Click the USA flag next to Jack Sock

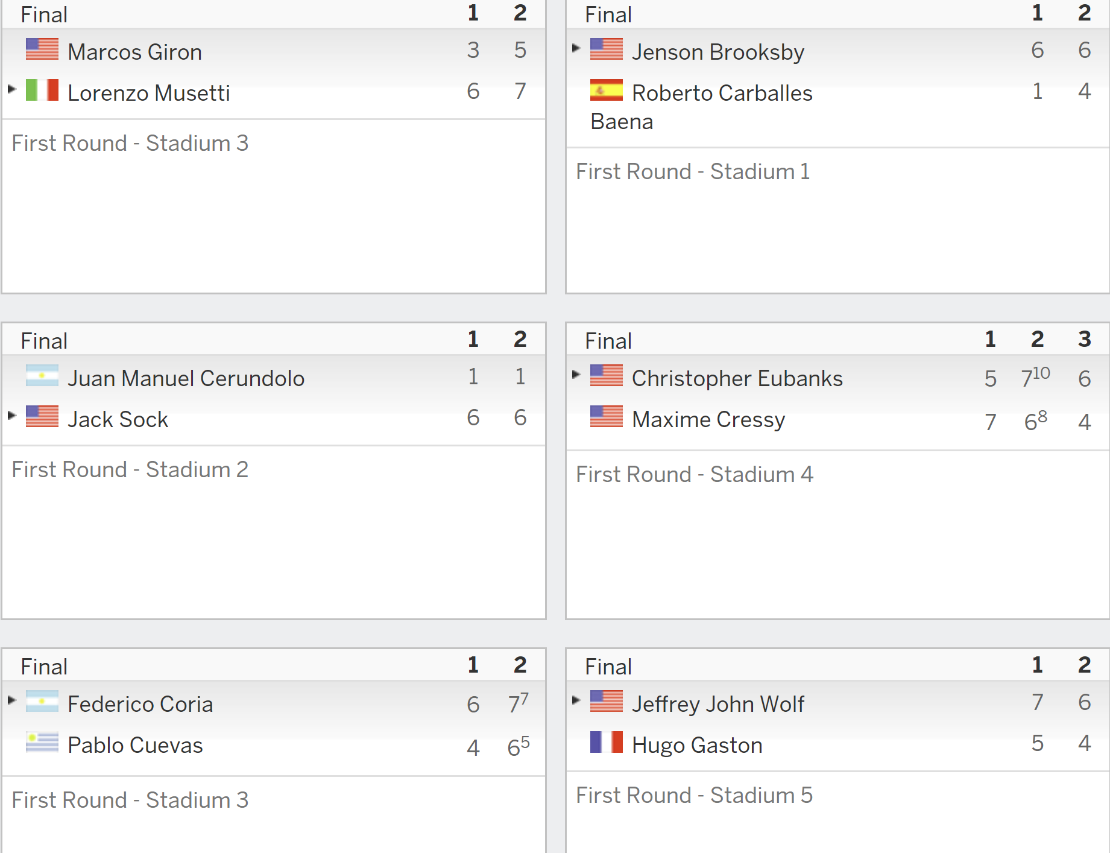42,416
